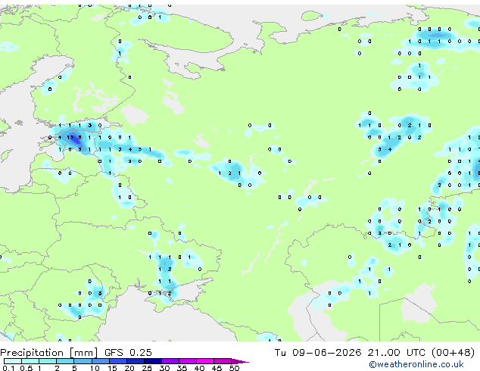Click the 30–35 mm purple legend swatch

coord(170,361)
